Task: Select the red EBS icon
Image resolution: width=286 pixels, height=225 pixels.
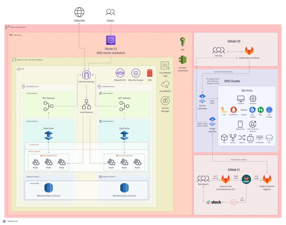Action: coord(150,73)
